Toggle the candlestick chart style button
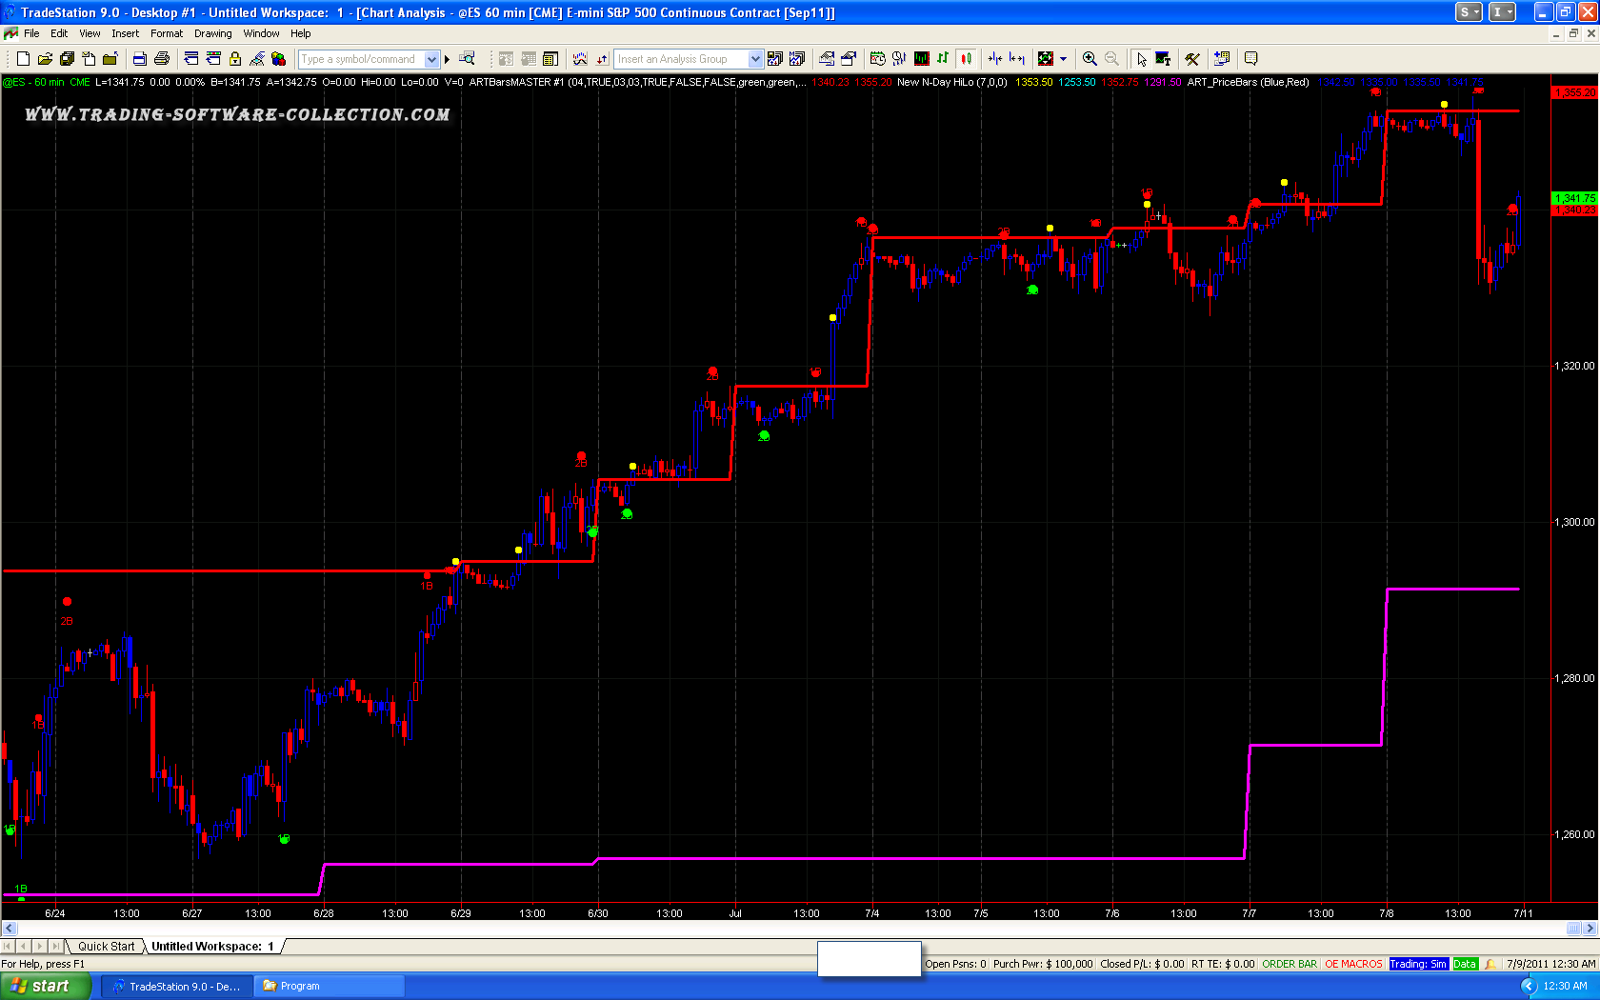The image size is (1600, 1000). coord(966,59)
